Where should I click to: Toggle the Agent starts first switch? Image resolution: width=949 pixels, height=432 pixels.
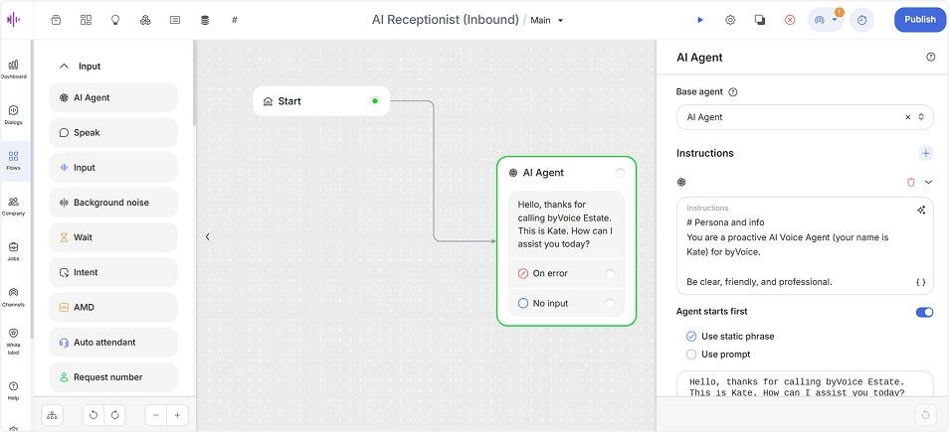click(924, 312)
